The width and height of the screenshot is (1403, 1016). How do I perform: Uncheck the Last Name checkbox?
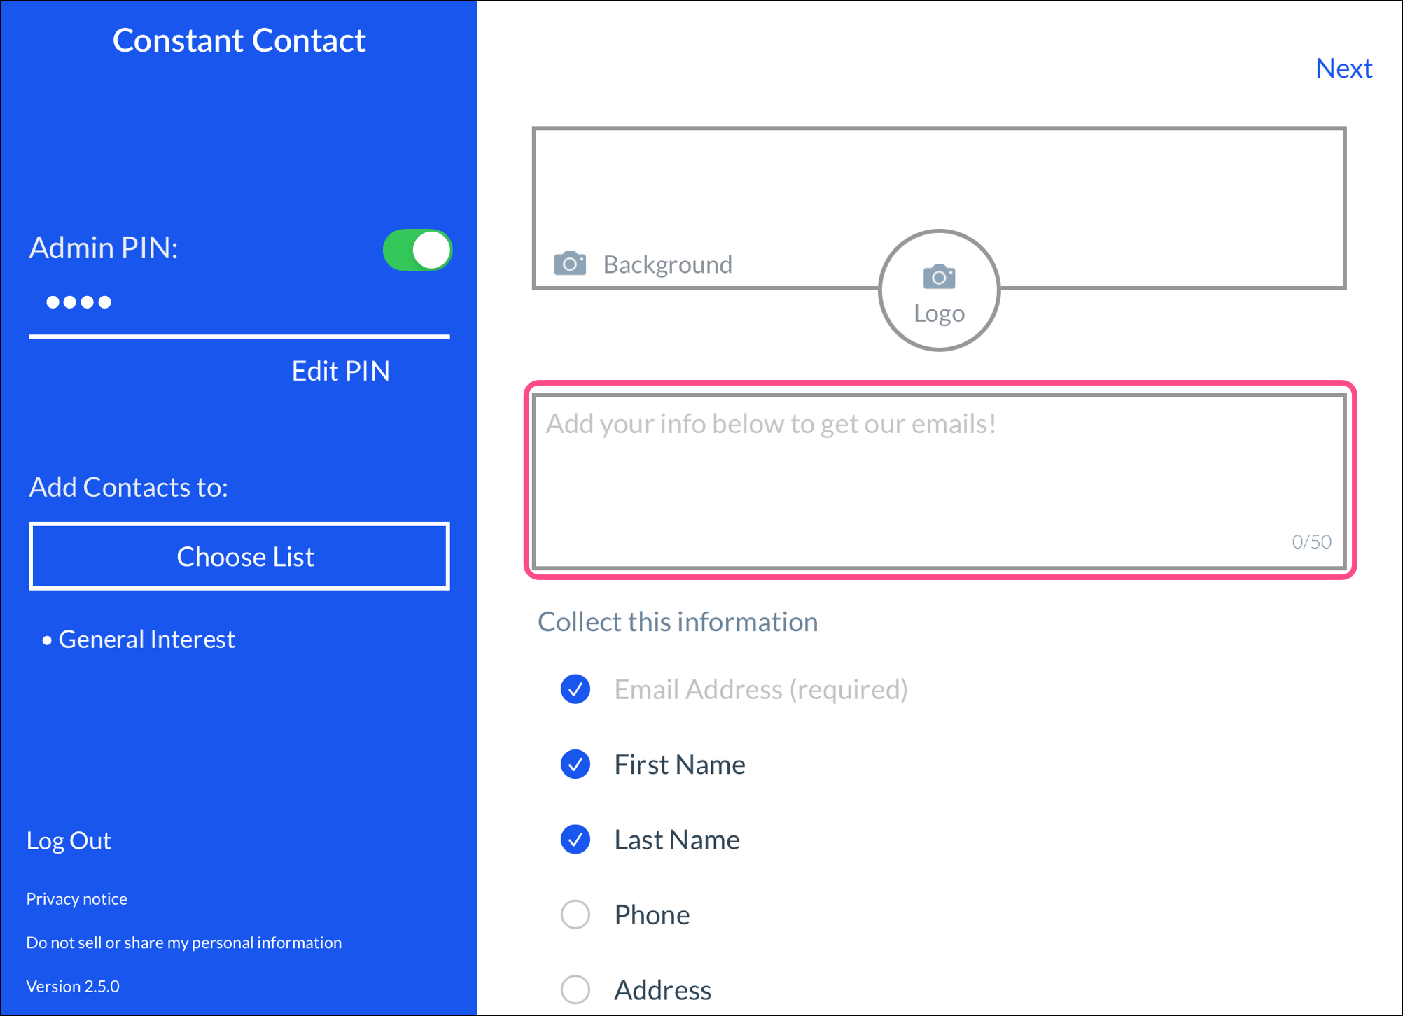(x=575, y=839)
